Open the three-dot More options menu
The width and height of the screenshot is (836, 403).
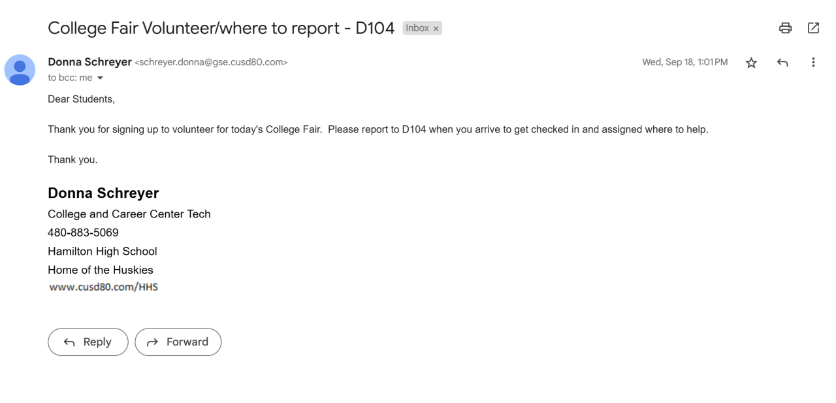(813, 63)
